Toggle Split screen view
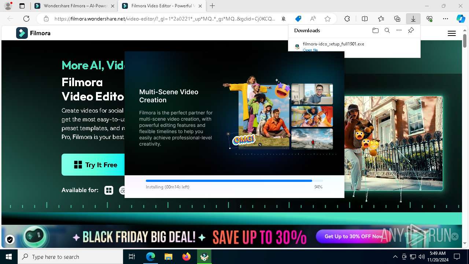This screenshot has height=264, width=469. pos(365,19)
